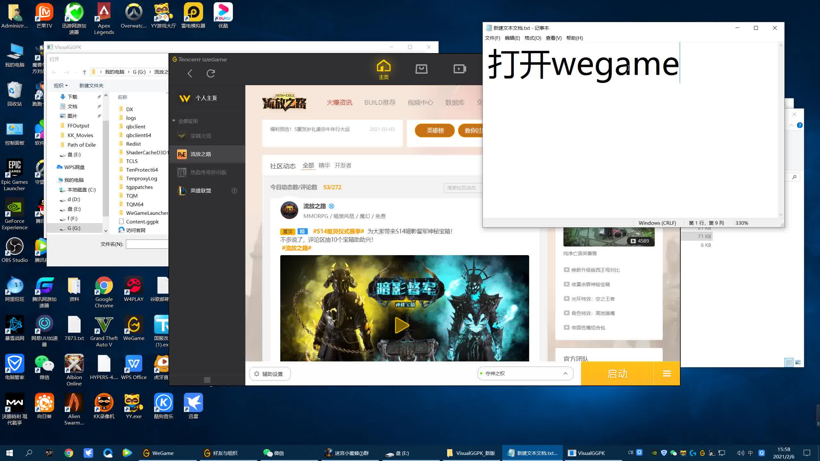
Task: Click the 文件名(N) input field
Action: (147, 244)
